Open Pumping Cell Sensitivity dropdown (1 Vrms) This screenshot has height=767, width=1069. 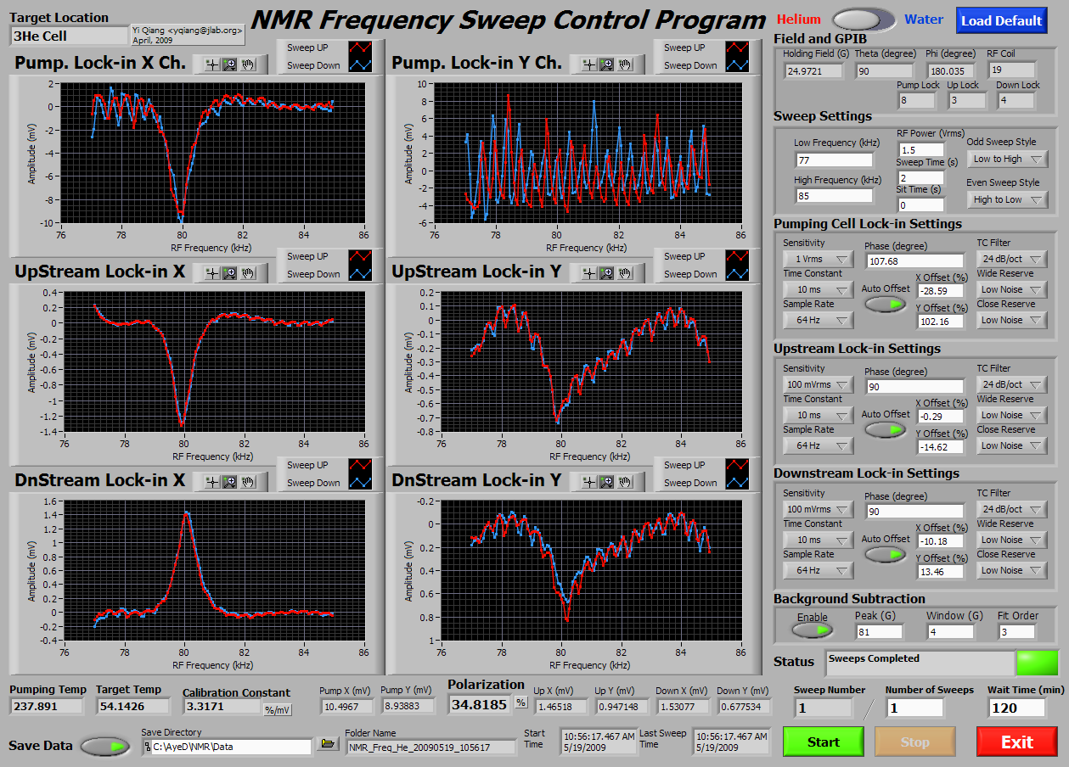tap(818, 259)
